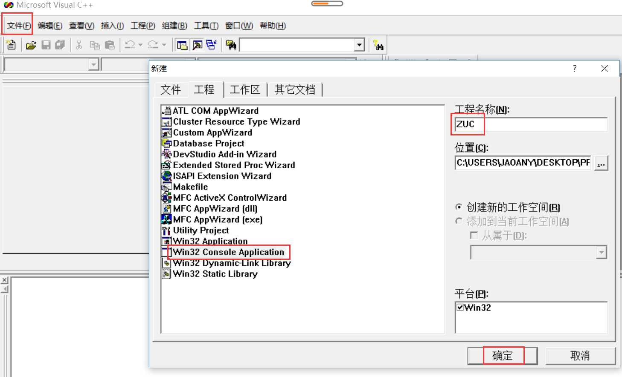This screenshot has width=622, height=377.
Task: Toggle the Workspace window toolbar icon
Action: 182,45
